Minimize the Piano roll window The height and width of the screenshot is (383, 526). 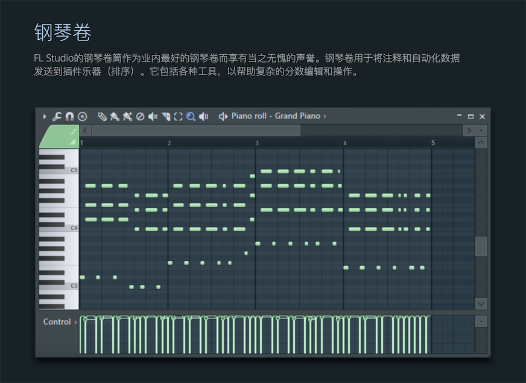point(459,116)
